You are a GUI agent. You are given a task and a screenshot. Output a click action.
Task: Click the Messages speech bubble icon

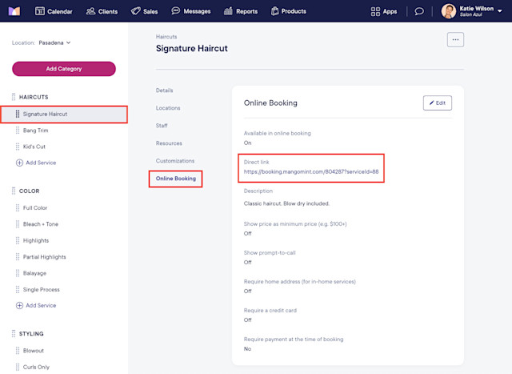point(176,10)
